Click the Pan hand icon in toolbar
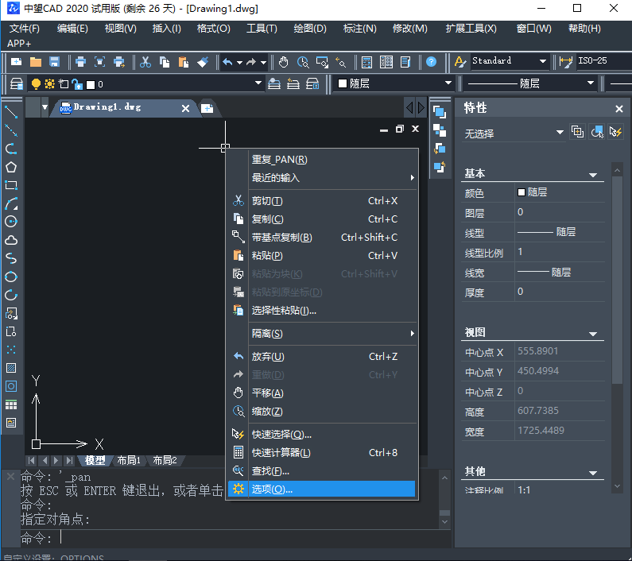The image size is (632, 561). [283, 62]
